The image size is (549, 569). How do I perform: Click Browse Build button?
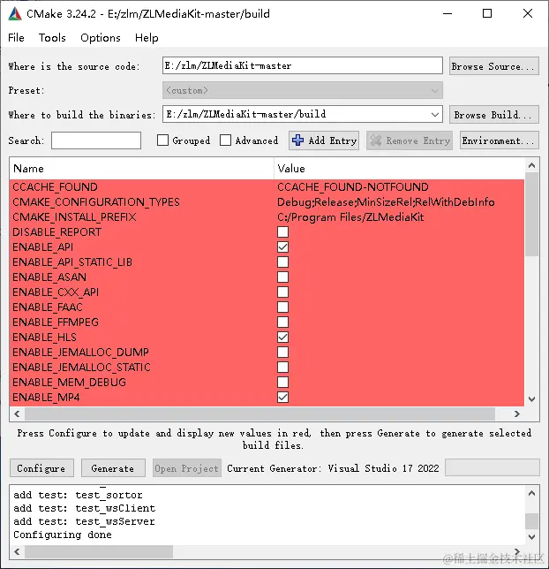pyautogui.click(x=494, y=115)
